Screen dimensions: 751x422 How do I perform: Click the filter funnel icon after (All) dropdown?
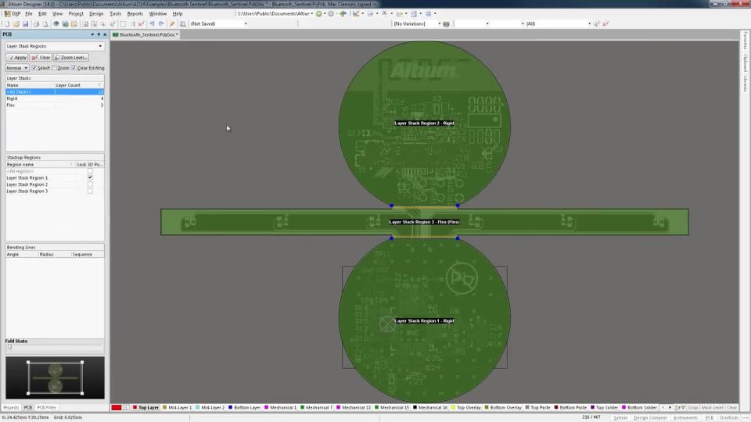[597, 23]
